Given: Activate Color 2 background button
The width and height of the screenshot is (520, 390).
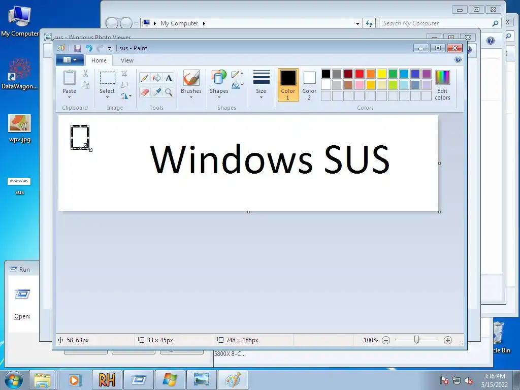Looking at the screenshot, I should pos(309,85).
